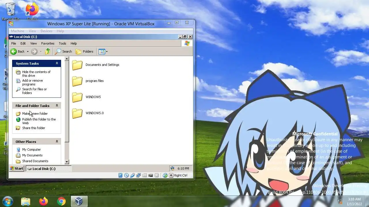Click the WINDOWS.0 folder name
The image size is (369, 207).
pos(95,113)
